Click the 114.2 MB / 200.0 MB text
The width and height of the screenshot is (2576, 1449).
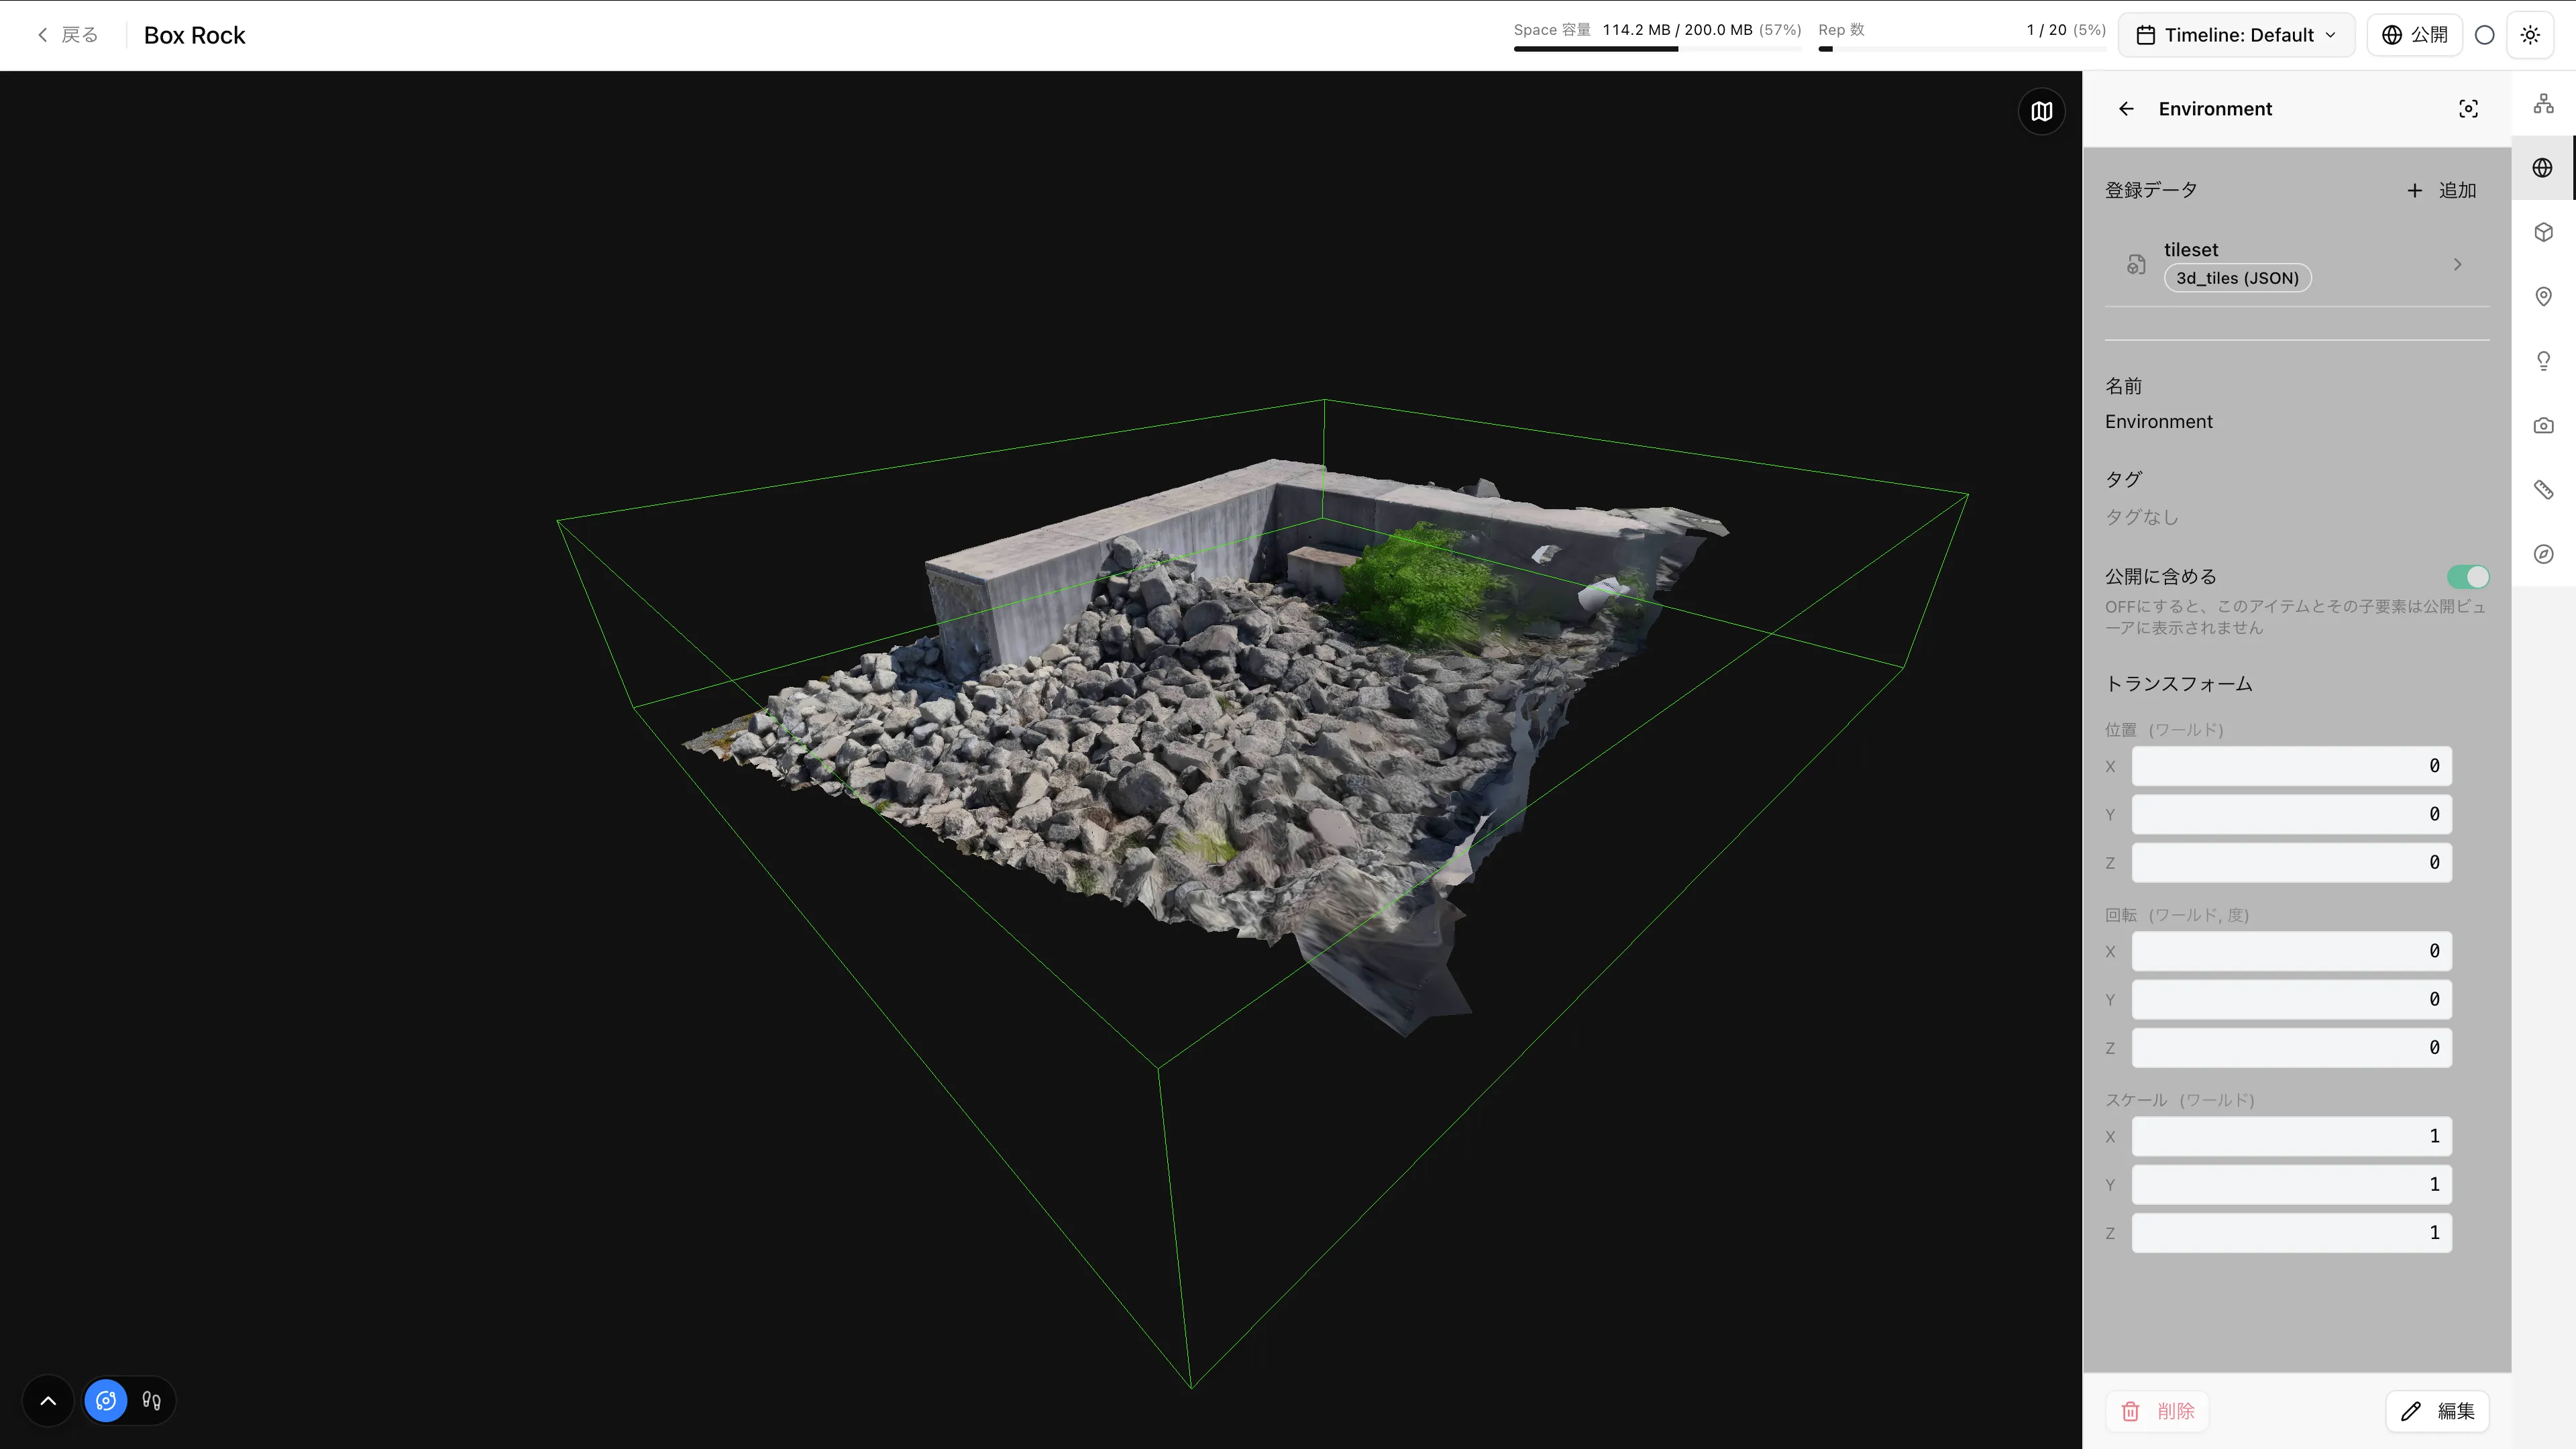pos(1677,30)
